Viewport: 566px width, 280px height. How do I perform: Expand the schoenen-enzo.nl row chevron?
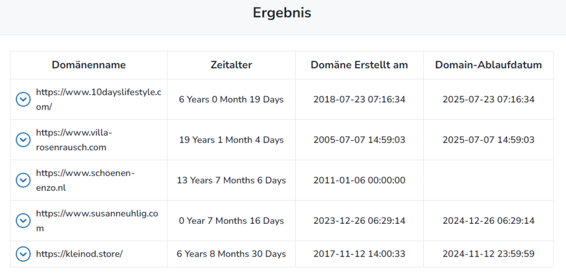(23, 180)
